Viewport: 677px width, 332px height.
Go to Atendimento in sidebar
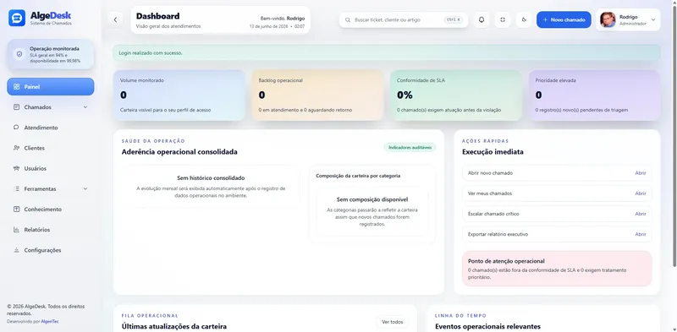point(51,128)
